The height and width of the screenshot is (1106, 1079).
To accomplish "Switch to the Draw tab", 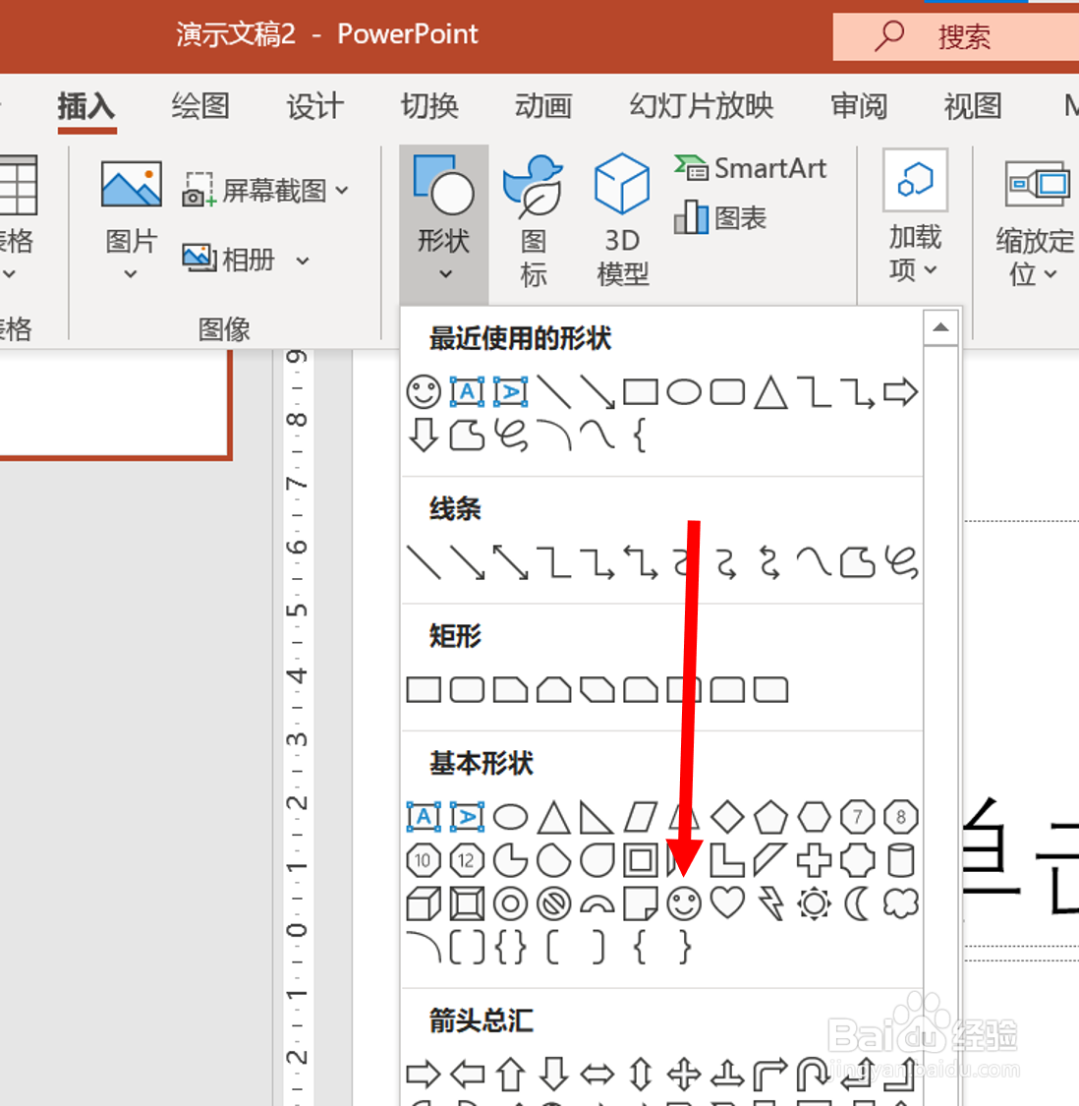I will tap(200, 107).
